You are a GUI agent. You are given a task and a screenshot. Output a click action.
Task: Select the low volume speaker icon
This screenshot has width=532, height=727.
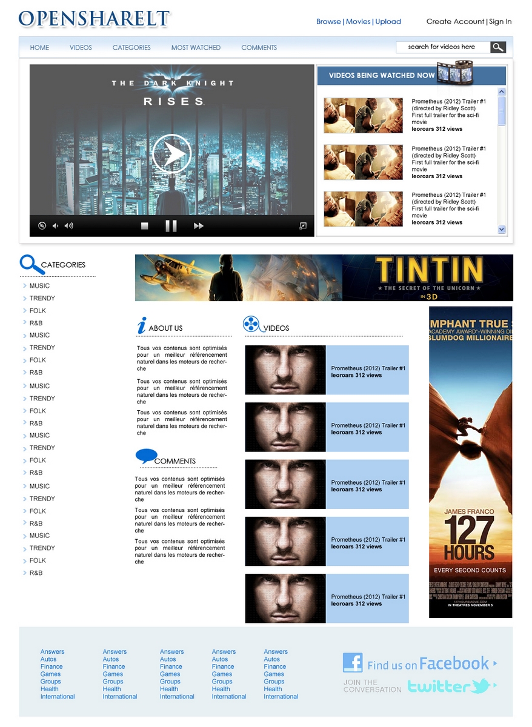pos(55,226)
